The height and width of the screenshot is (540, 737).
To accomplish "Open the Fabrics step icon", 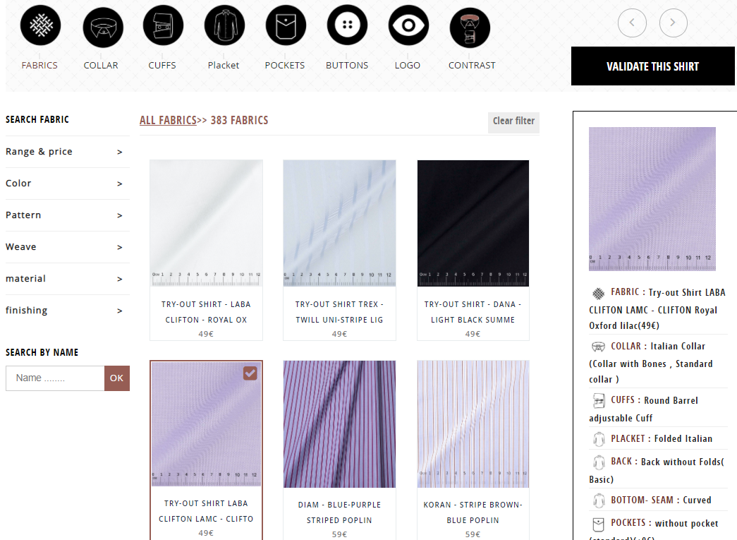I will (40, 25).
